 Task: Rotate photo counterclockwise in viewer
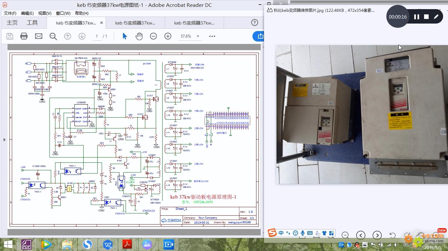pyautogui.click(x=393, y=235)
